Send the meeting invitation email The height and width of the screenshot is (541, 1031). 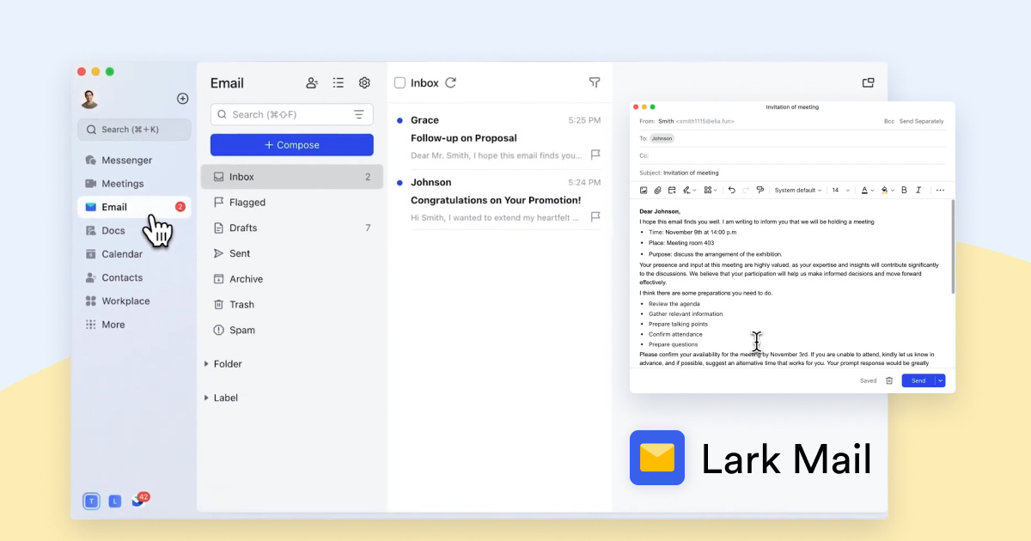(918, 380)
